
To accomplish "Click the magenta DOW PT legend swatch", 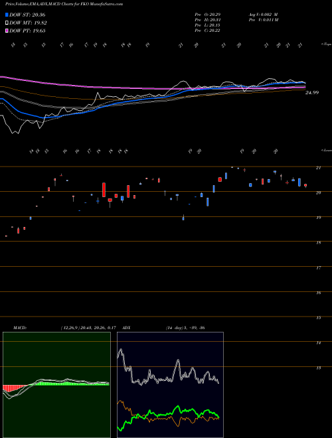I will pos(7,31).
